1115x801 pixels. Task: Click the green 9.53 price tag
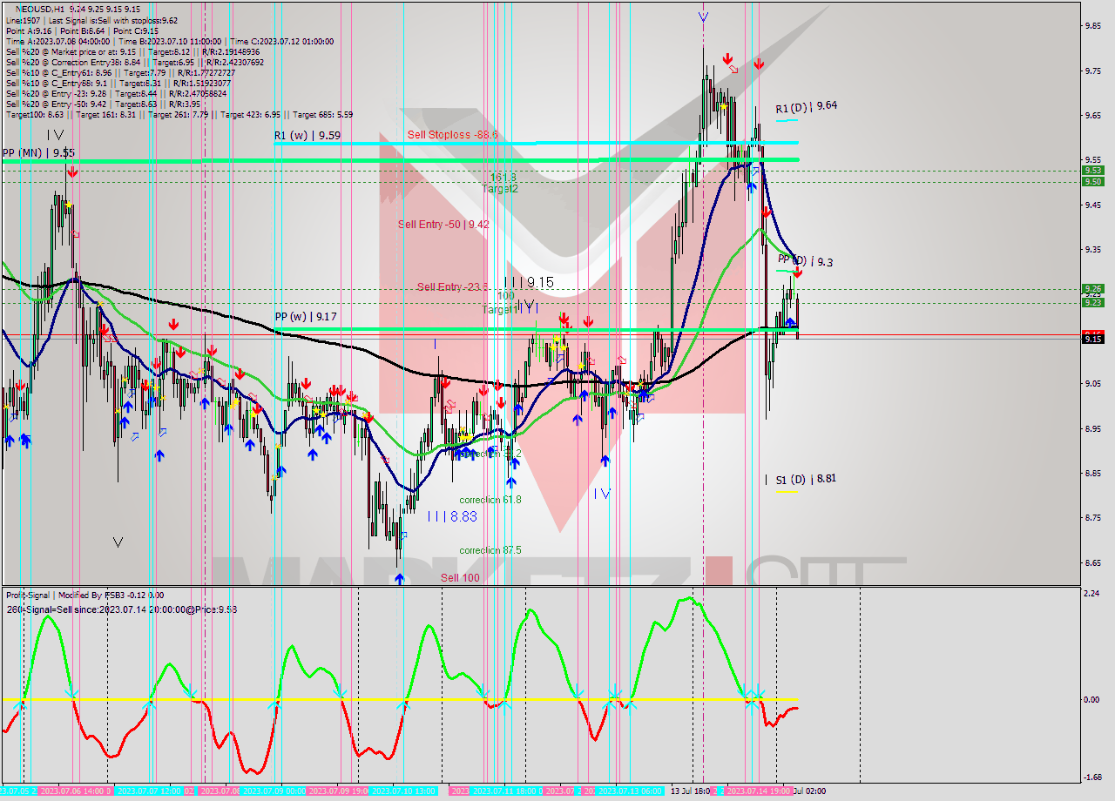coord(1093,171)
